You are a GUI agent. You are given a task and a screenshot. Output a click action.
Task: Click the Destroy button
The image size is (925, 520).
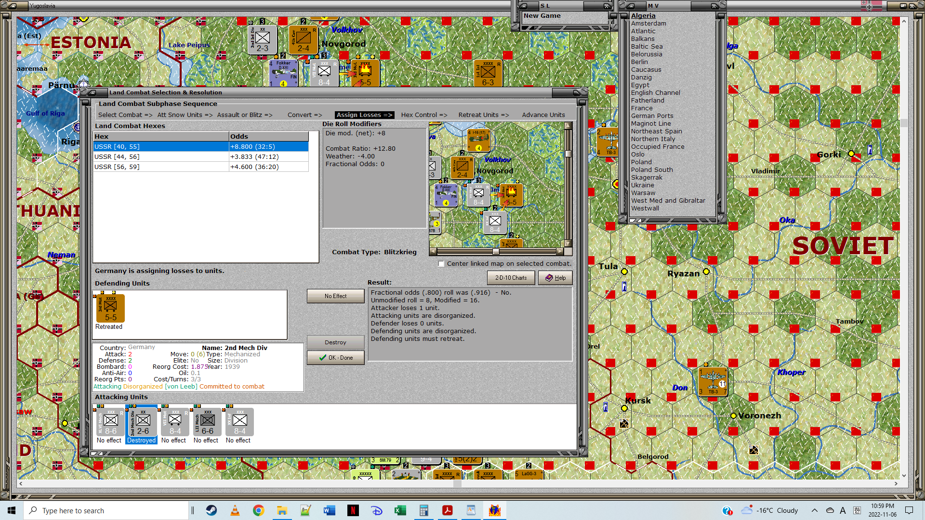click(x=335, y=342)
